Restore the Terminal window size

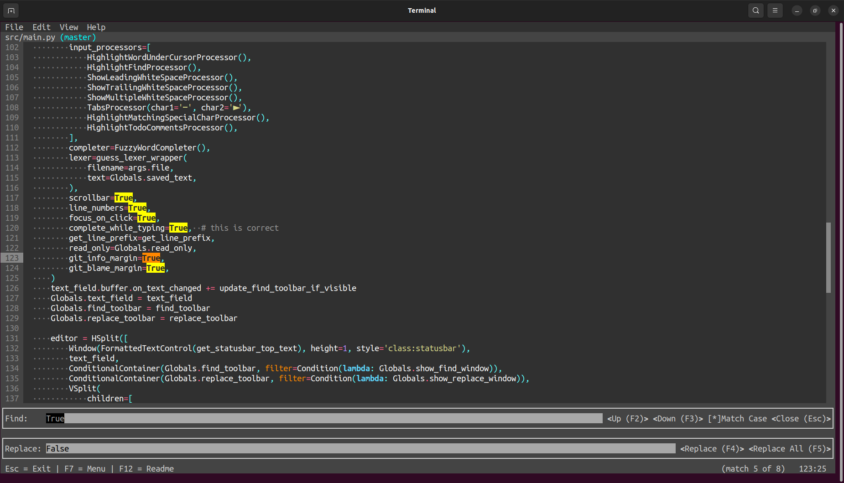(815, 10)
